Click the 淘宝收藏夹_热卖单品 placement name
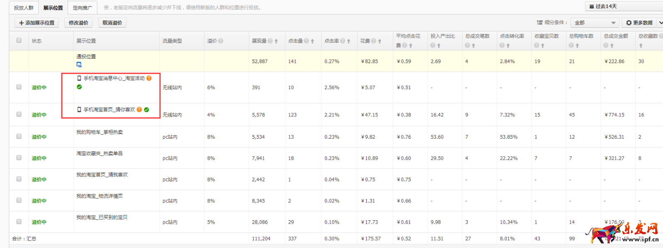Screen dimensions: 663x248 pyautogui.click(x=99, y=154)
